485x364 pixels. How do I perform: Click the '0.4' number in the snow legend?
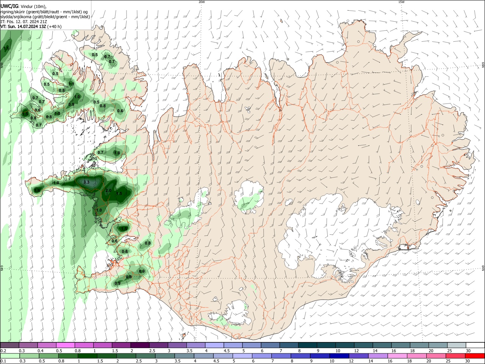[41, 351]
